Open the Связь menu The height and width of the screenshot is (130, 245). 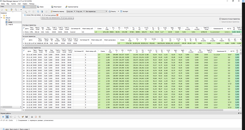pos(2,4)
